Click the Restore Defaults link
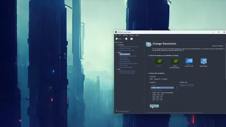The image size is (226, 127). [218, 46]
